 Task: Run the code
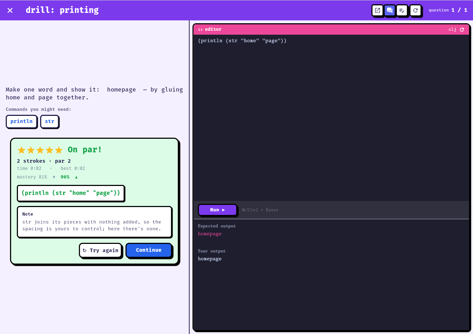point(218,210)
